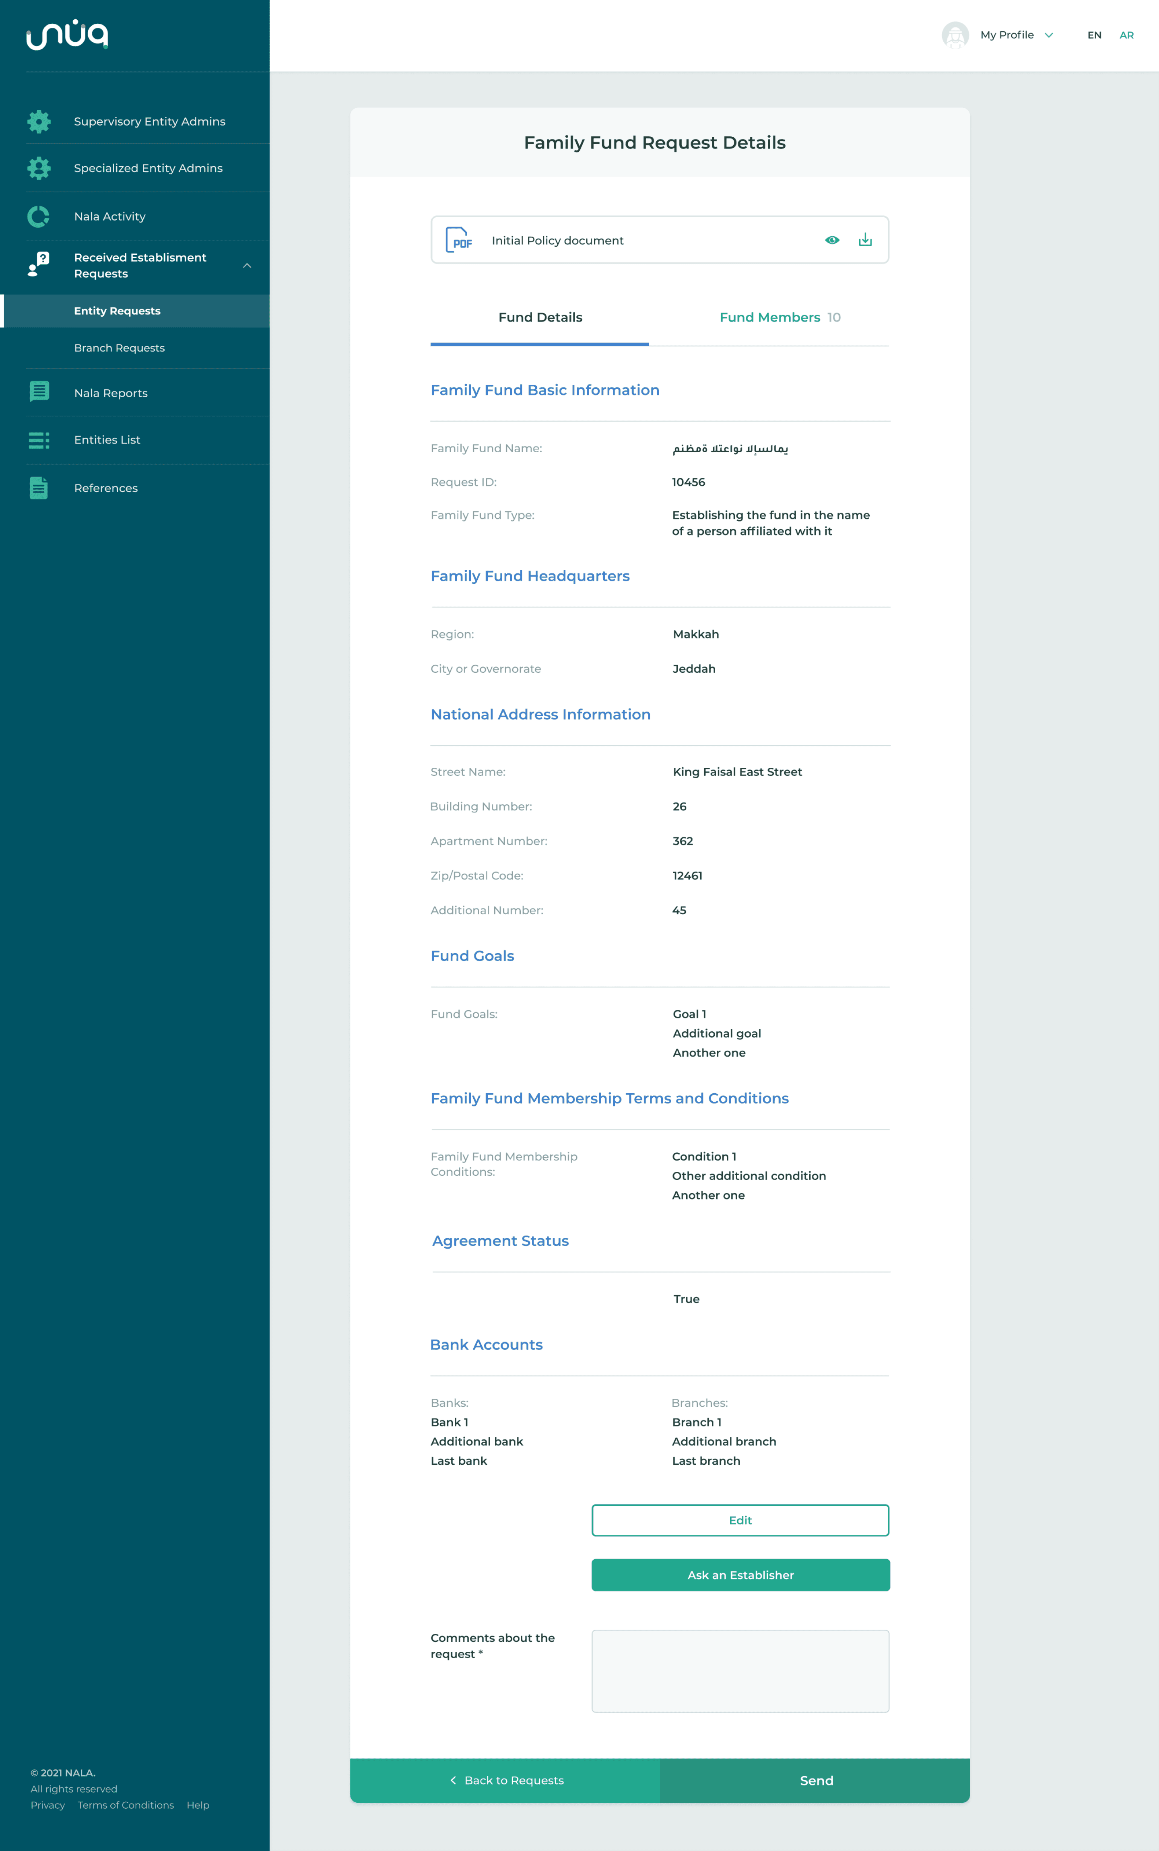This screenshot has height=1851, width=1159.
Task: Click the References file icon
Action: pos(39,487)
